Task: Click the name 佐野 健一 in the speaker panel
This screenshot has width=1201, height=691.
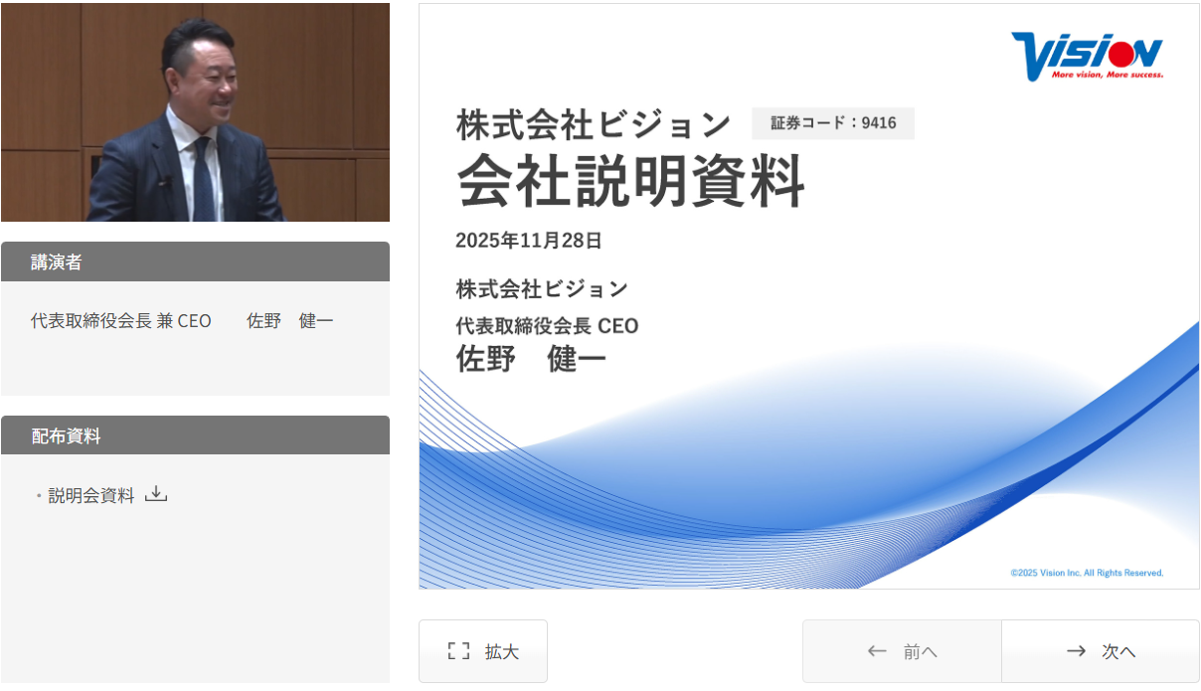Action: click(290, 321)
